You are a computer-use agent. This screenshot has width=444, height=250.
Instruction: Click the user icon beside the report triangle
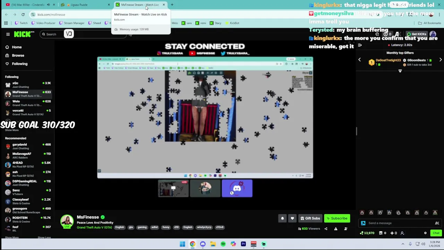[x=345, y=229]
